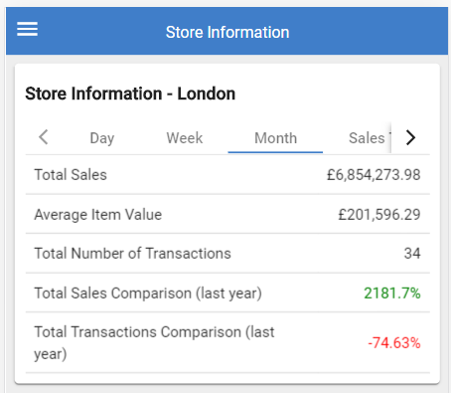Click the blue app header bar
451x393 pixels.
(x=227, y=31)
